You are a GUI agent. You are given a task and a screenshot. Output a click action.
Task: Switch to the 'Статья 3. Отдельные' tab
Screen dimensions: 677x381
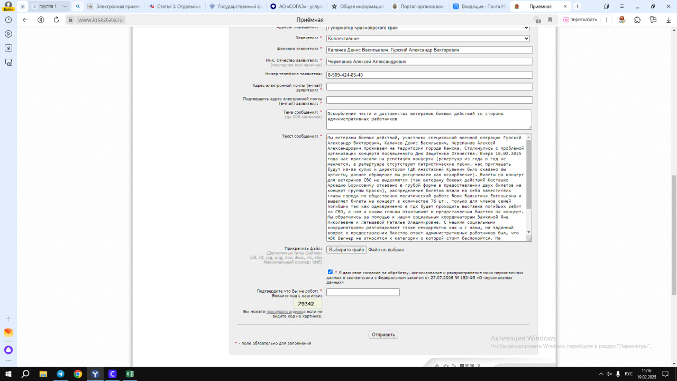pos(175,6)
